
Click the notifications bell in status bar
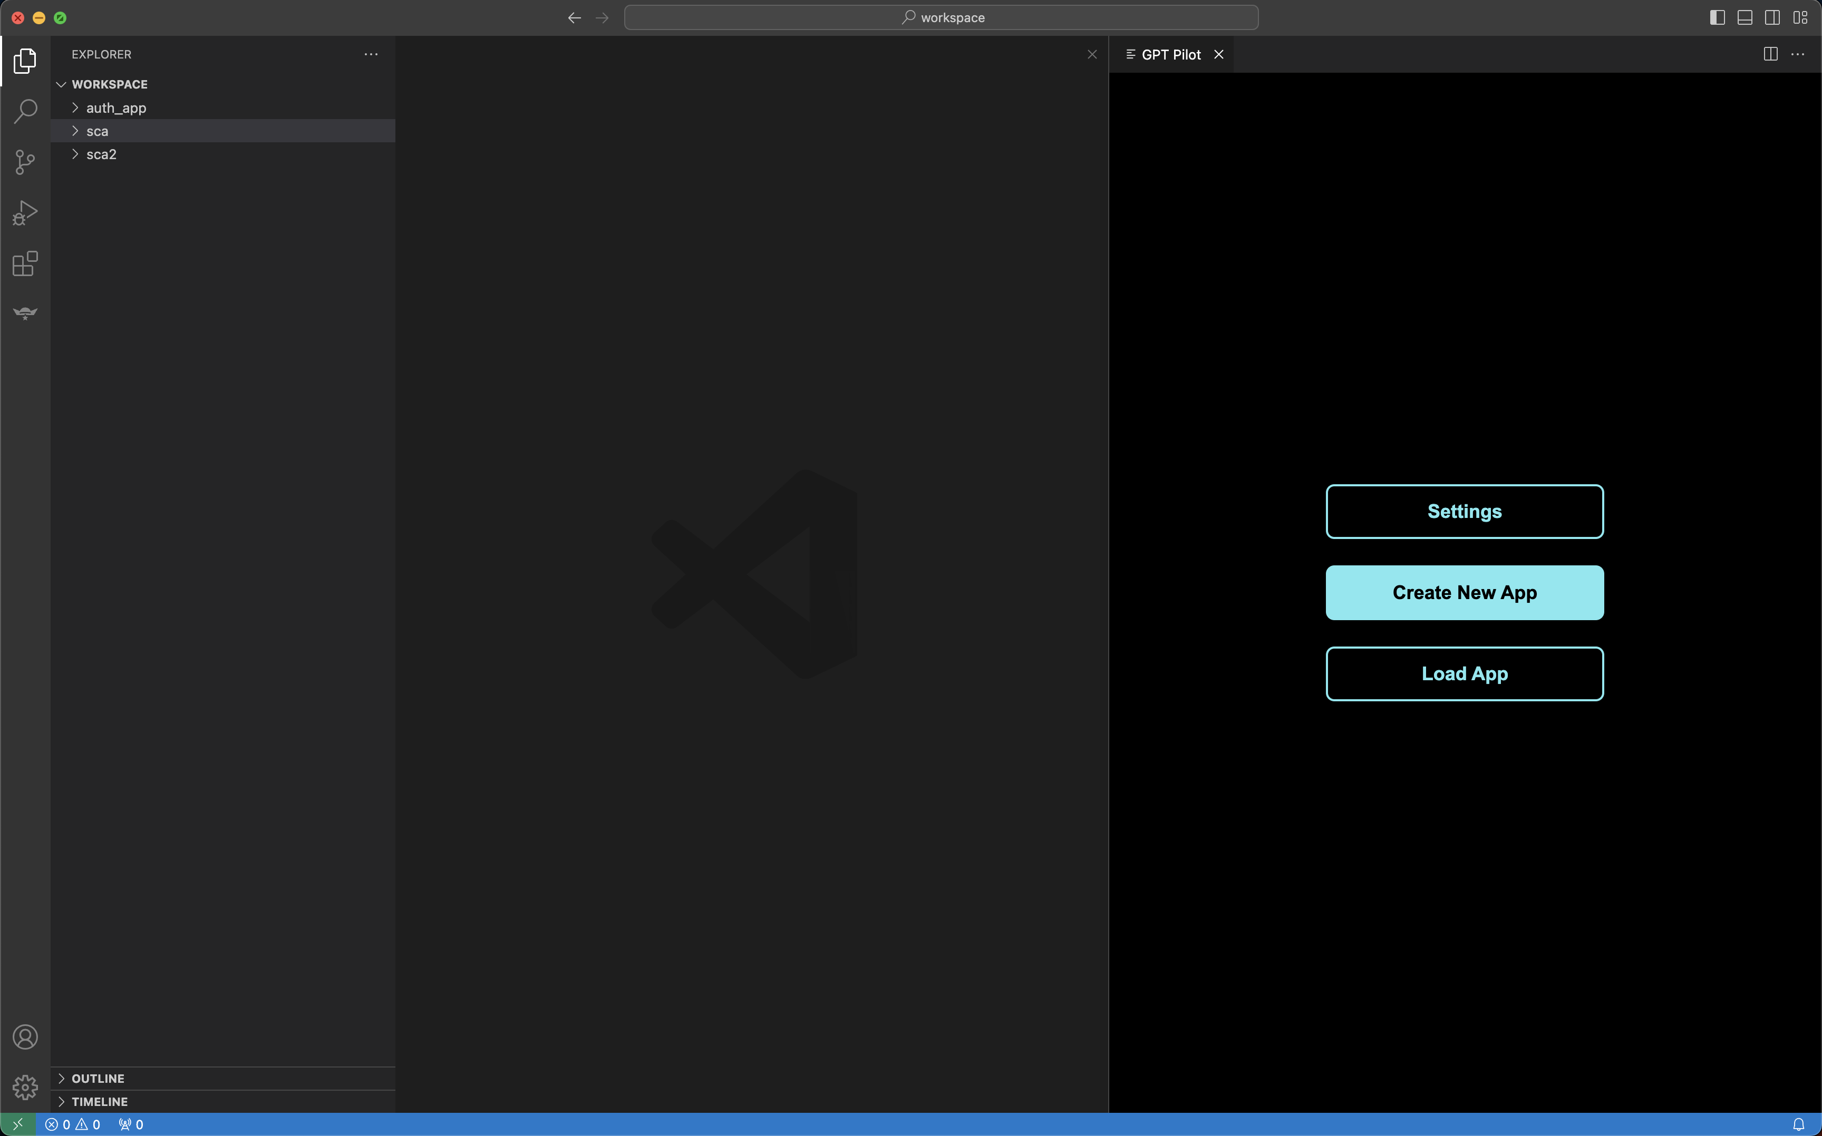click(x=1798, y=1125)
